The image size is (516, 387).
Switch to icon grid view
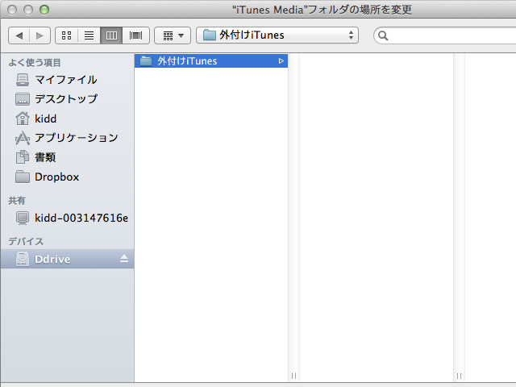click(x=66, y=35)
